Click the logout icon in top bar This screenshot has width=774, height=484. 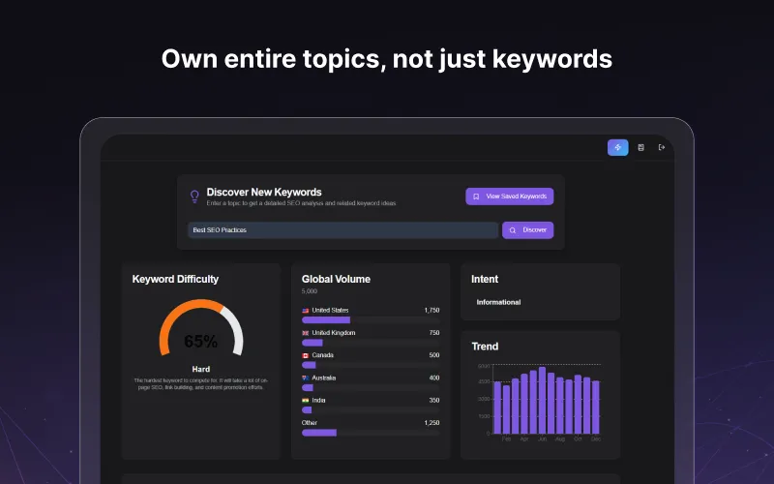pyautogui.click(x=662, y=147)
